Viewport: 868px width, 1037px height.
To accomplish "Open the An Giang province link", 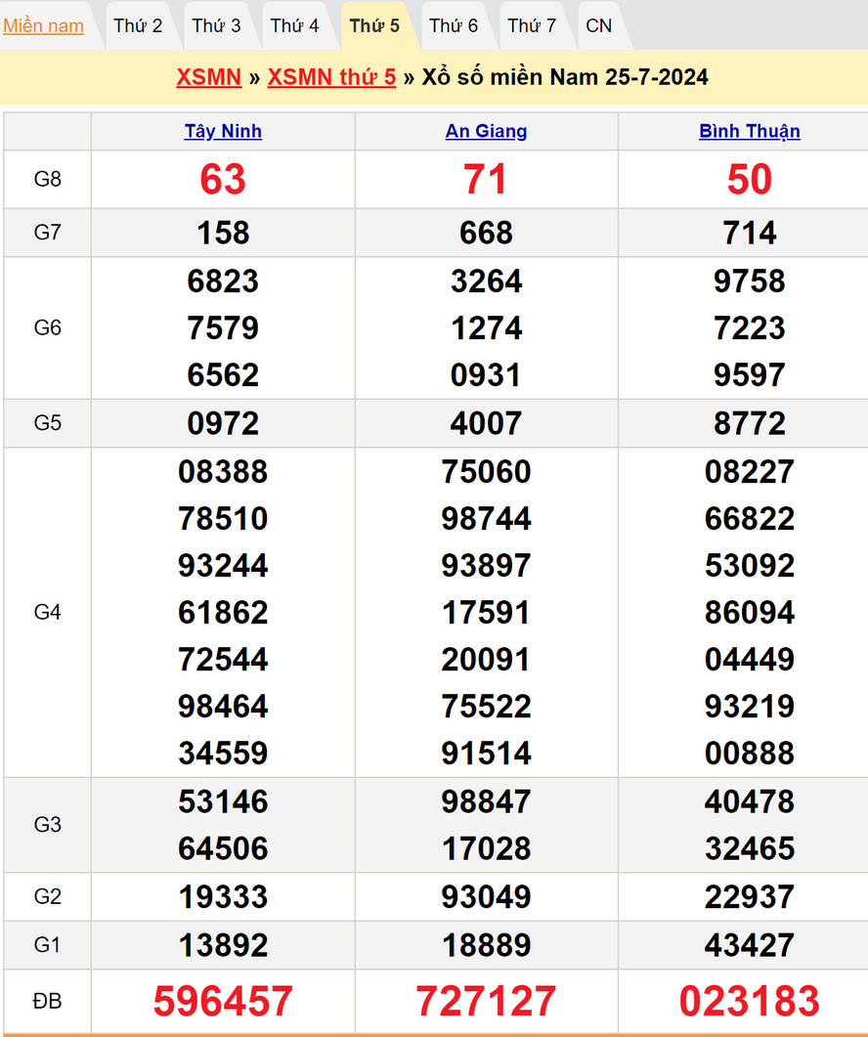I will point(486,131).
